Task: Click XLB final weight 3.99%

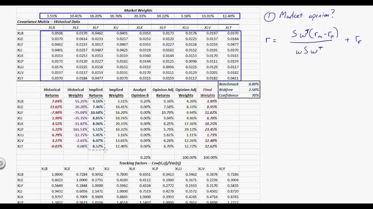Action: [x=212, y=101]
